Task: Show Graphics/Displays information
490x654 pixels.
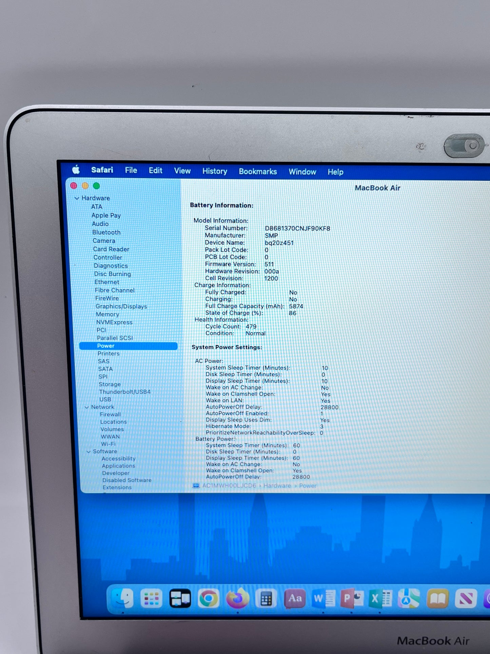Action: pyautogui.click(x=121, y=306)
